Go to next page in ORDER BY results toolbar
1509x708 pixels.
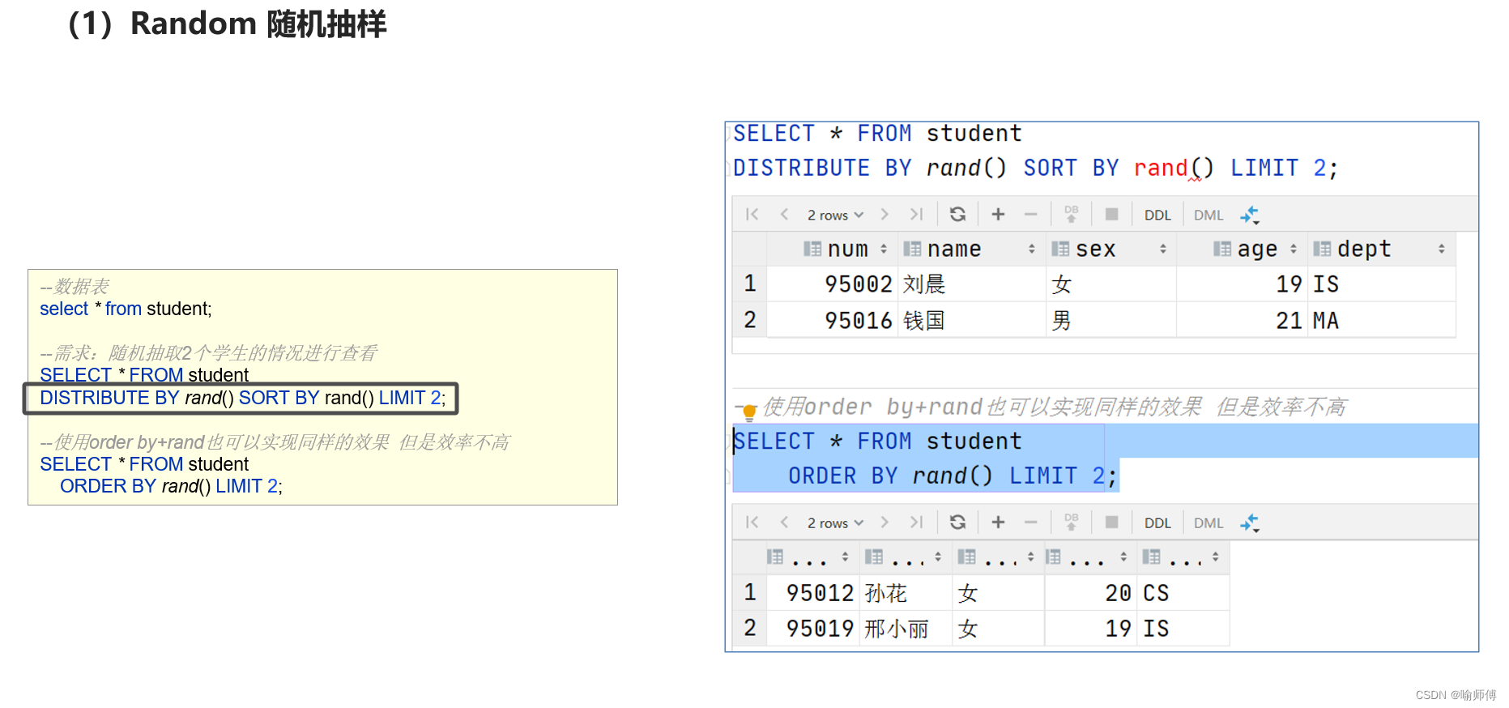point(885,522)
